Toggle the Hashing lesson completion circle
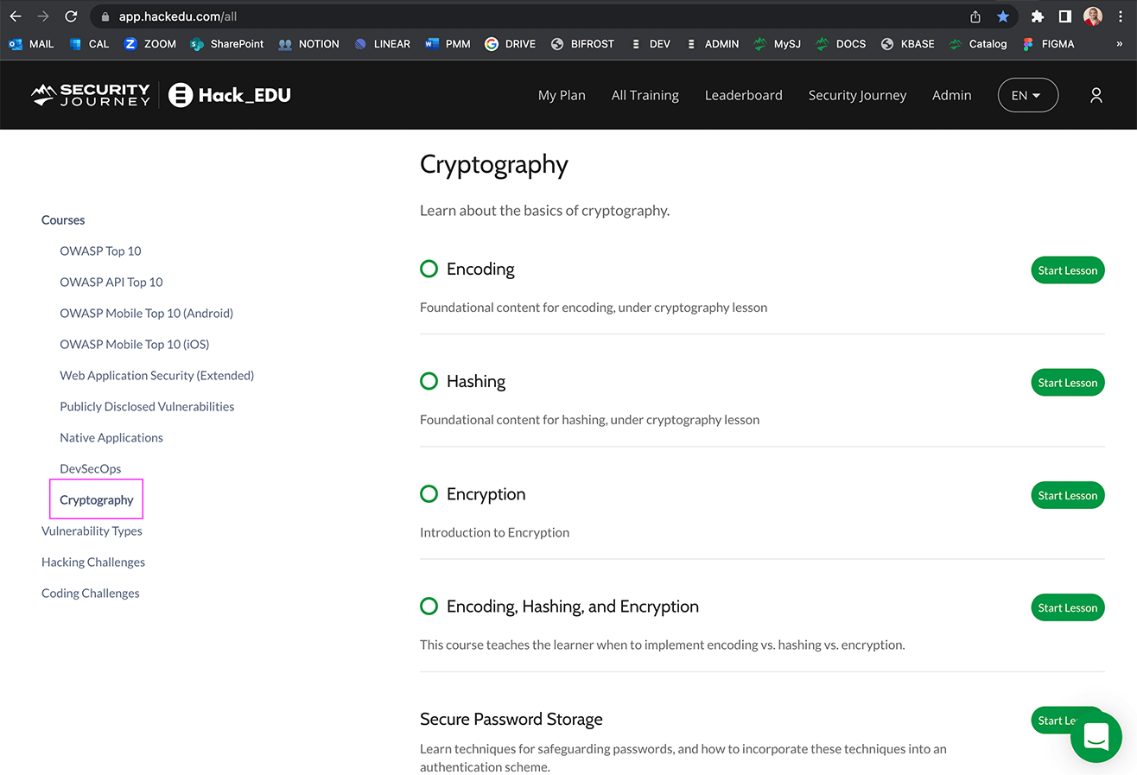The image size is (1137, 775). [429, 381]
